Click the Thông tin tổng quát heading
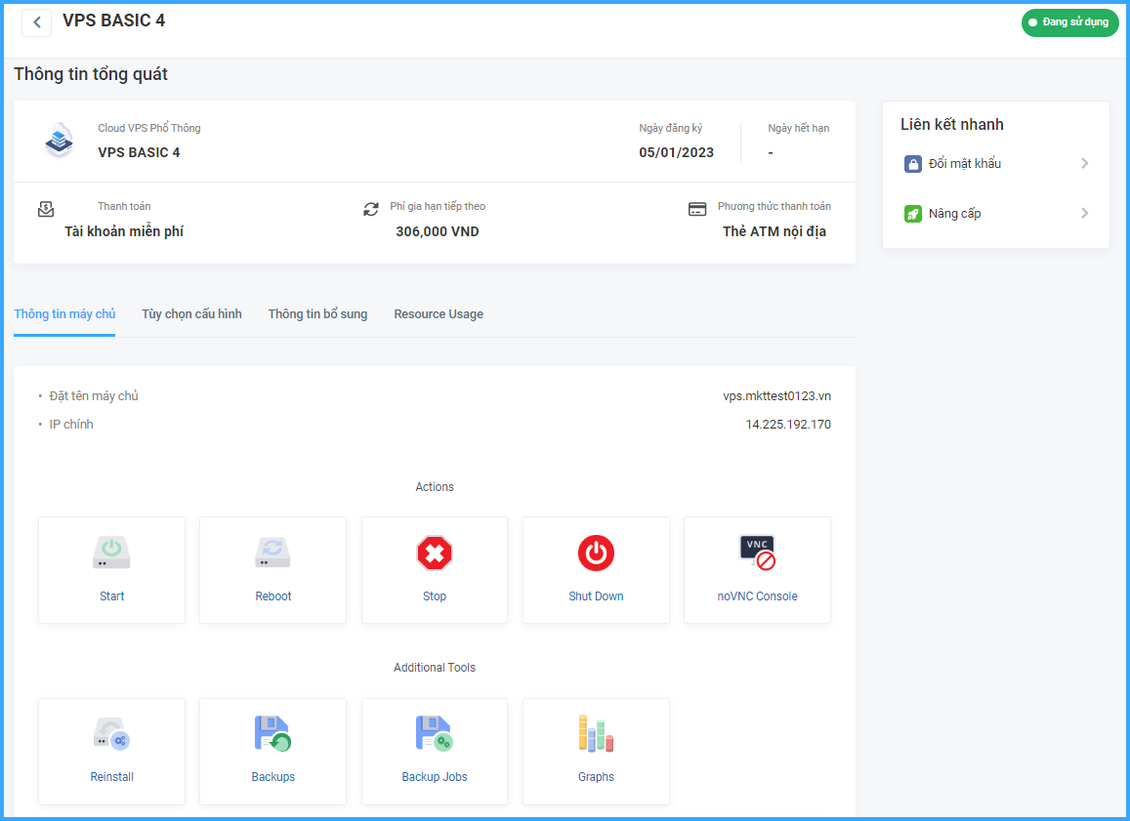Viewport: 1130px width, 821px height. [91, 74]
